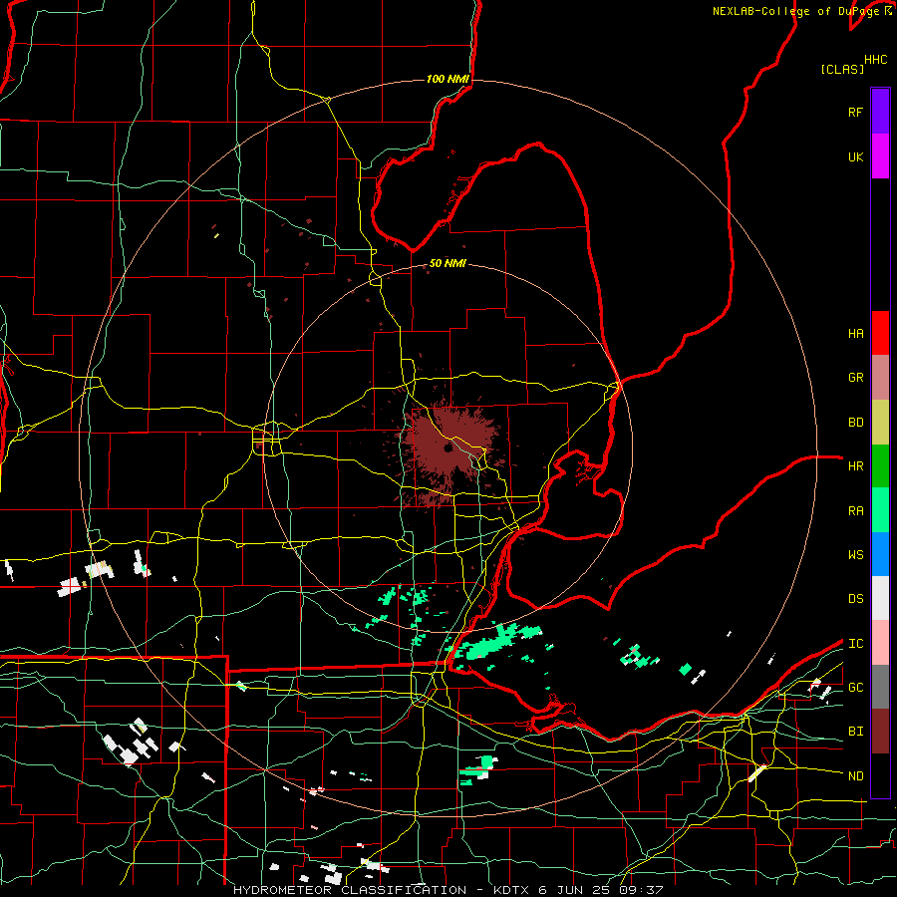
Task: Select the pink IC legend swatch
Action: click(880, 643)
